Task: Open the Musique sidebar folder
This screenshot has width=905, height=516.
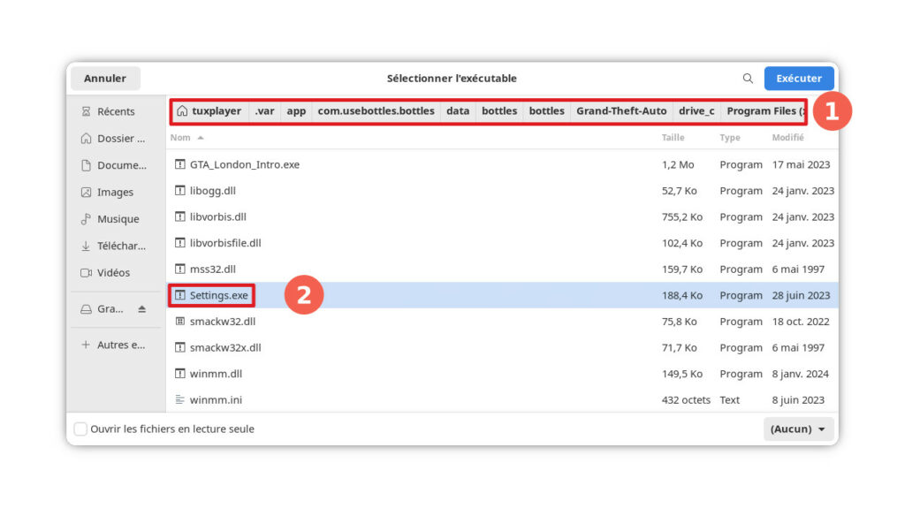Action: click(x=117, y=219)
